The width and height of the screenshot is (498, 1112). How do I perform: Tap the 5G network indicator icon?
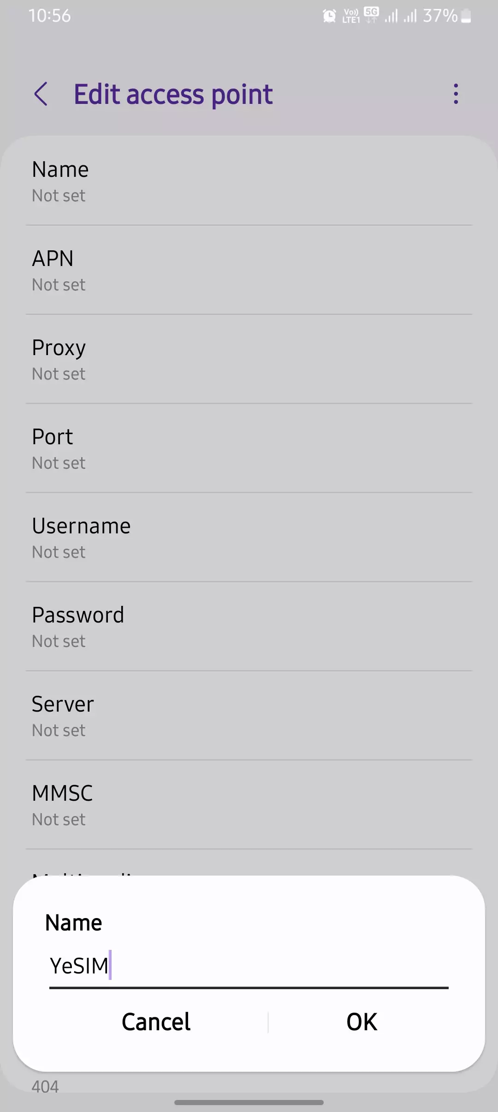[x=371, y=15]
